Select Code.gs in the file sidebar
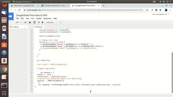 (x=15, y=27)
